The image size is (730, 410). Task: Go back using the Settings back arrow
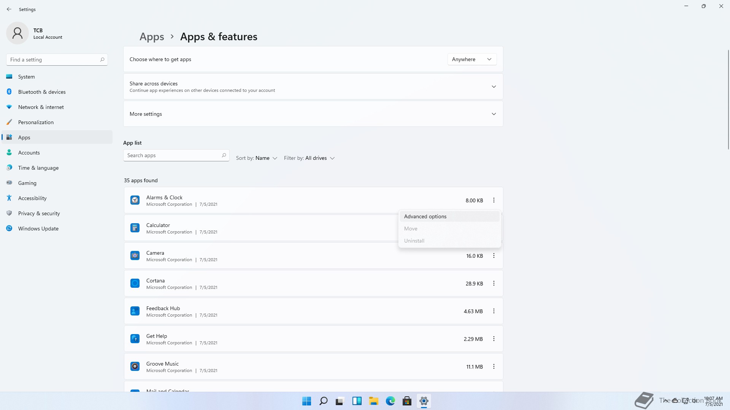point(9,9)
